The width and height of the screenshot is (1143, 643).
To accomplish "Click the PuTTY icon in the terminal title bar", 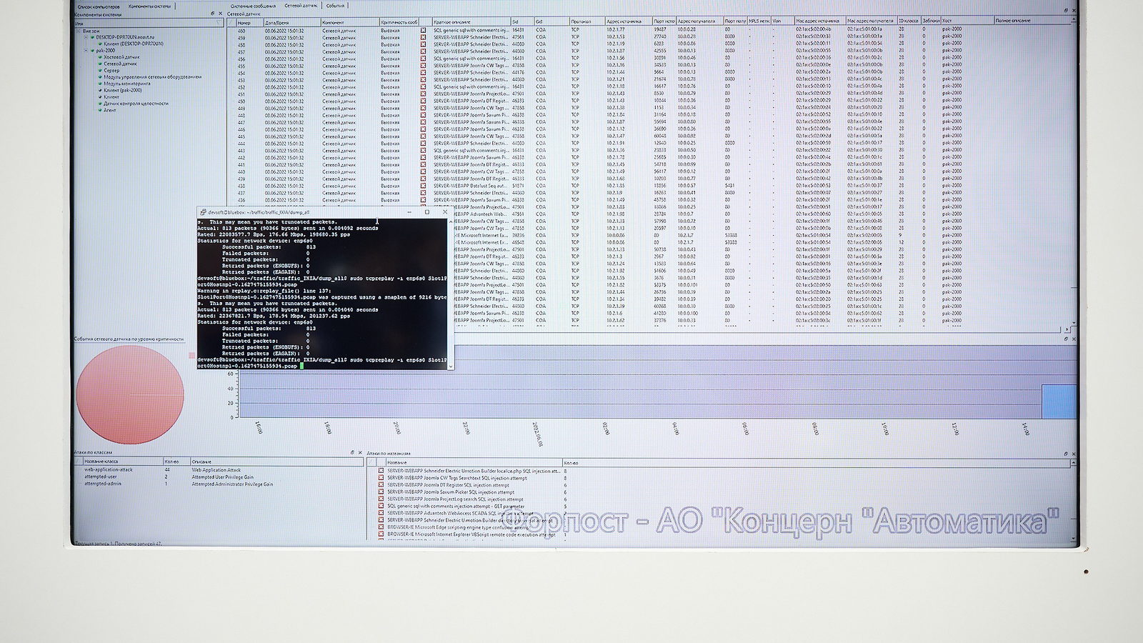I will [203, 212].
